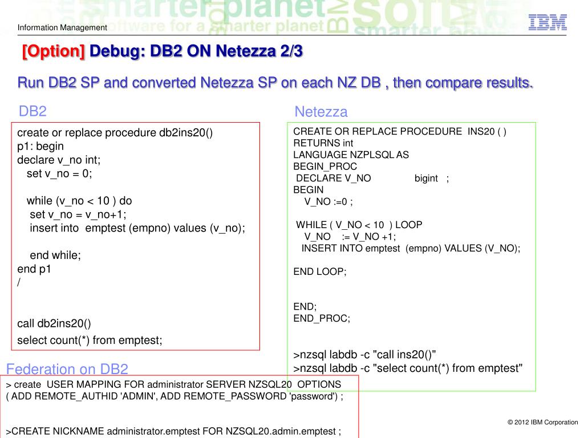Click DB2 'select count(*) from emptest;' line
Image resolution: width=584 pixels, height=438 pixels.
coord(90,340)
